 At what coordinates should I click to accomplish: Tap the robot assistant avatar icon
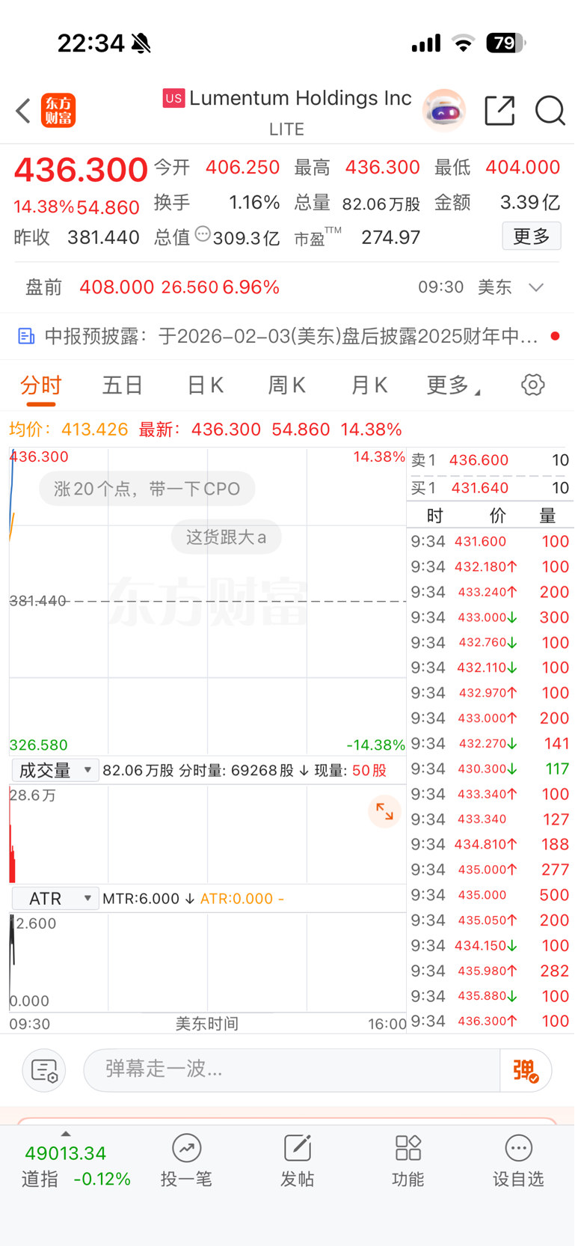click(x=444, y=111)
